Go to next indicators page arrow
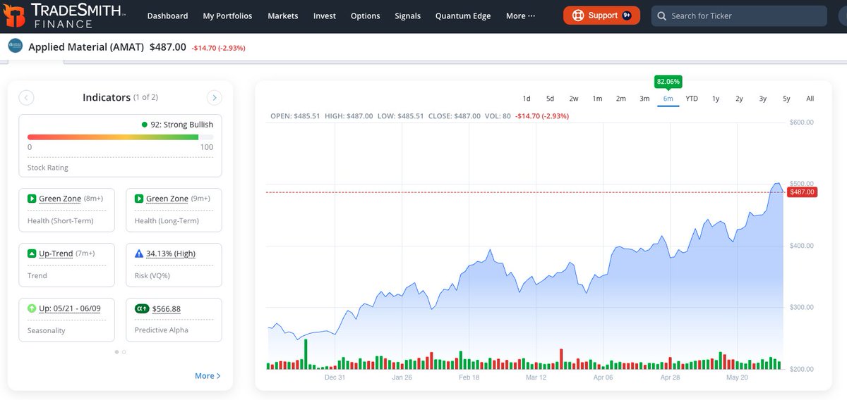 215,98
